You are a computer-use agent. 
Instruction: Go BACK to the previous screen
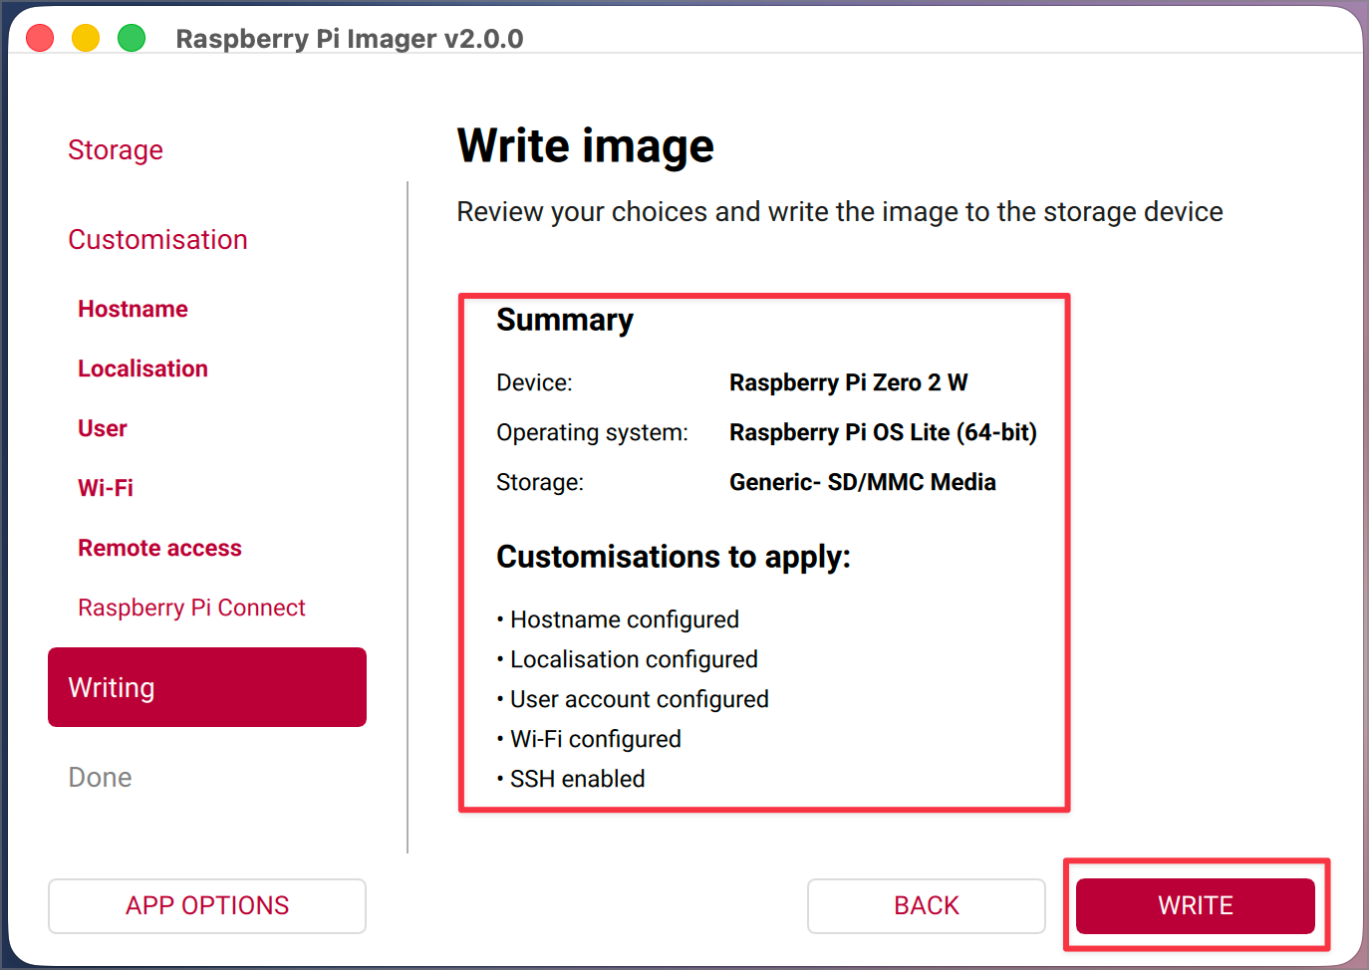[926, 905]
